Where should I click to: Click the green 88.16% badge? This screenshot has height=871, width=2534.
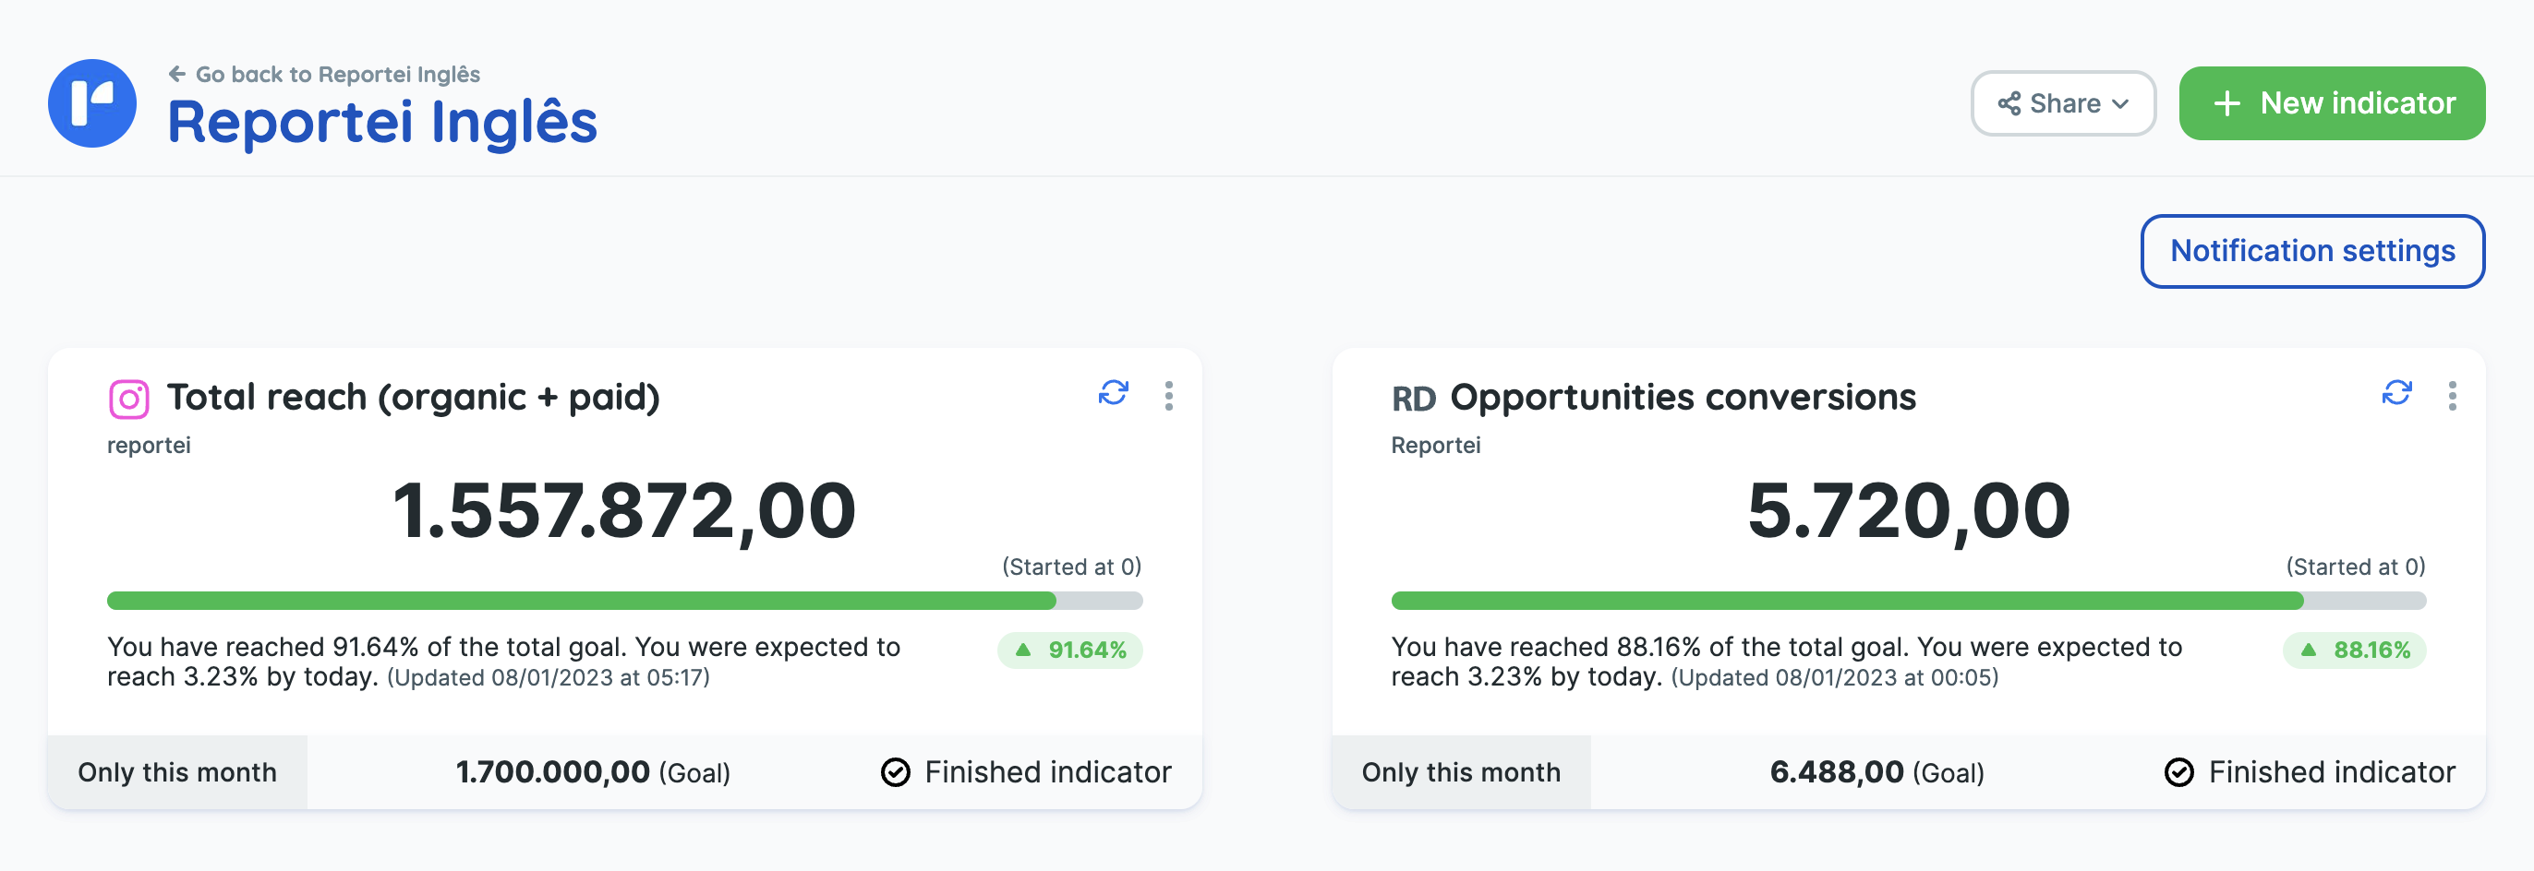[x=2354, y=650]
